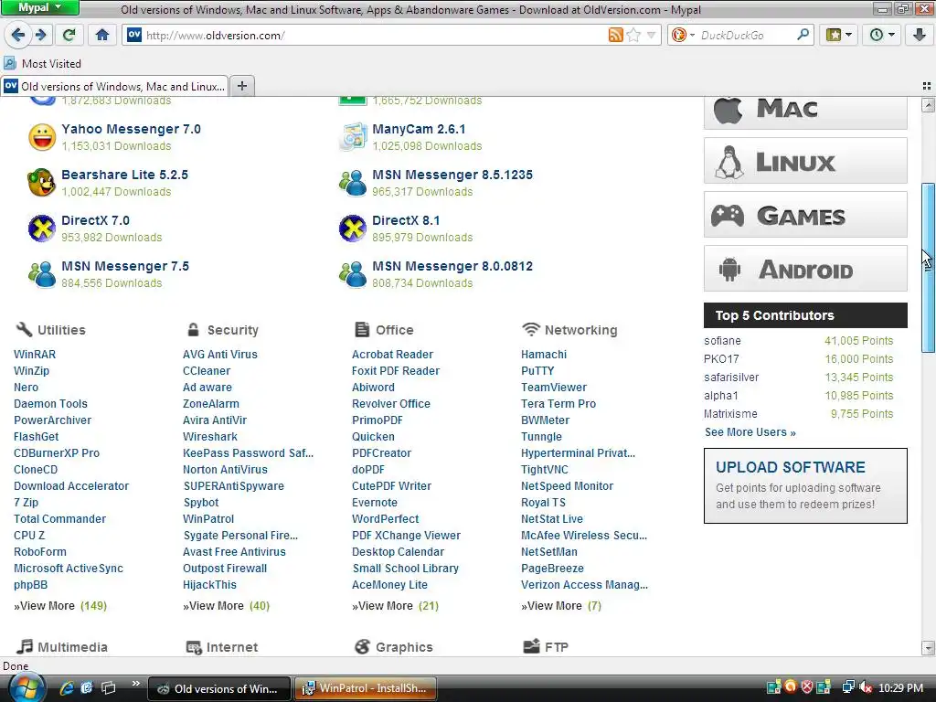Open the Mypal application menu
The height and width of the screenshot is (702, 936).
[39, 7]
